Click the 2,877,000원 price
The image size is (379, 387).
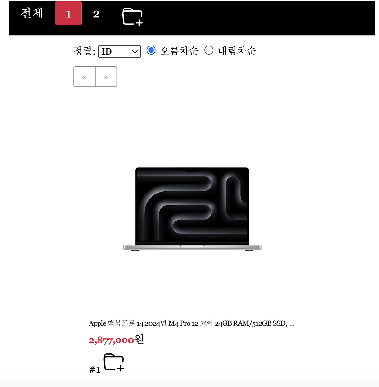tap(116, 340)
